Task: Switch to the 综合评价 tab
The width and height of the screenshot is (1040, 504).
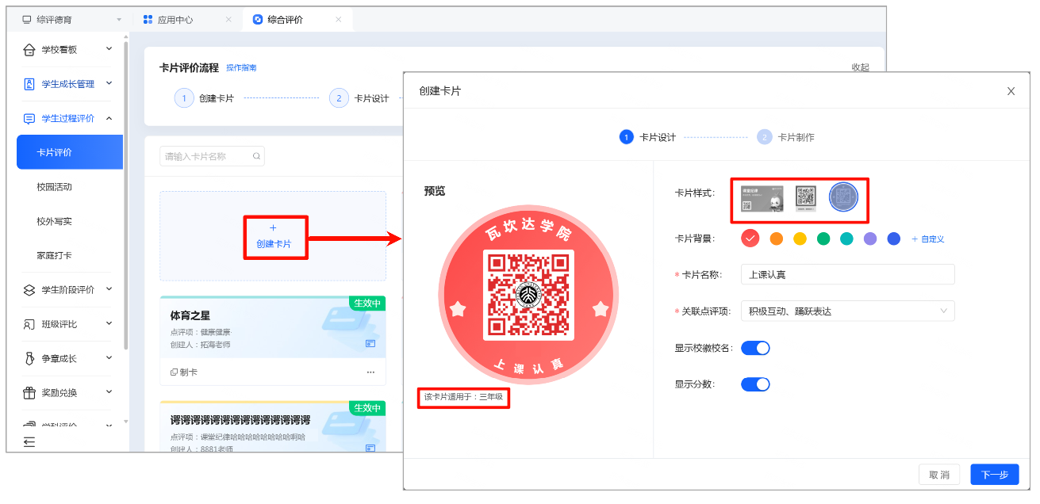Action: coord(297,20)
